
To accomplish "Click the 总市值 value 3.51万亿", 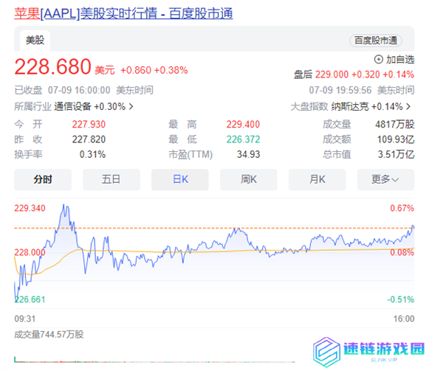I will tap(396, 154).
